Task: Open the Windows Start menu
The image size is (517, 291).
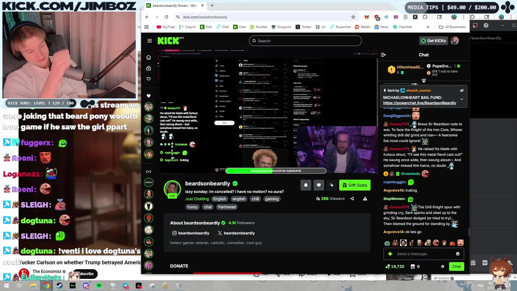Action: (x=6, y=286)
